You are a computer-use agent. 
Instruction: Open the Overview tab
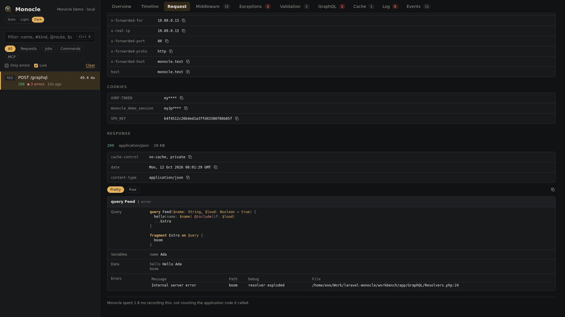pos(122,6)
